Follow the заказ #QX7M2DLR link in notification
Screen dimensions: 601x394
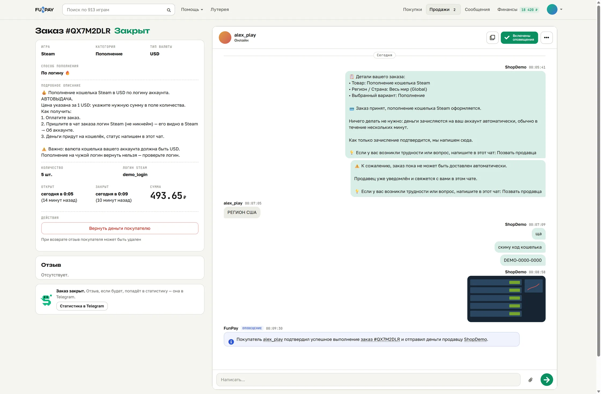tap(380, 339)
